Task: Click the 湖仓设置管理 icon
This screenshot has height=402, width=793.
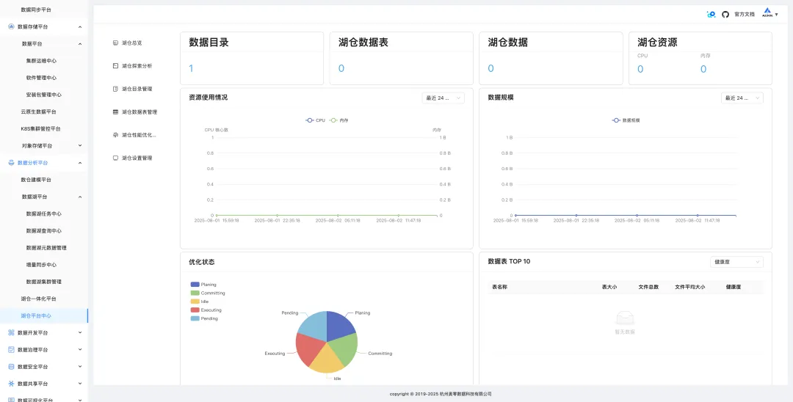Action: coord(115,158)
